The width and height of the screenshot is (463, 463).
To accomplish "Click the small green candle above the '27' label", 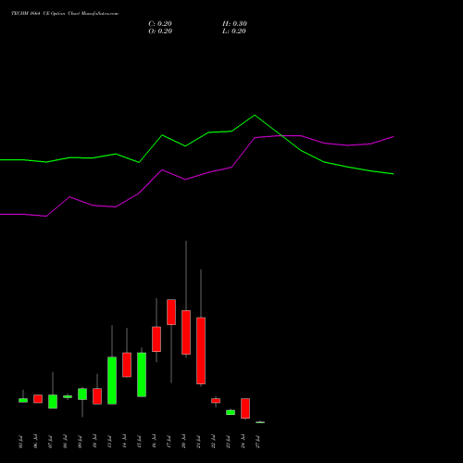I will (260, 422).
